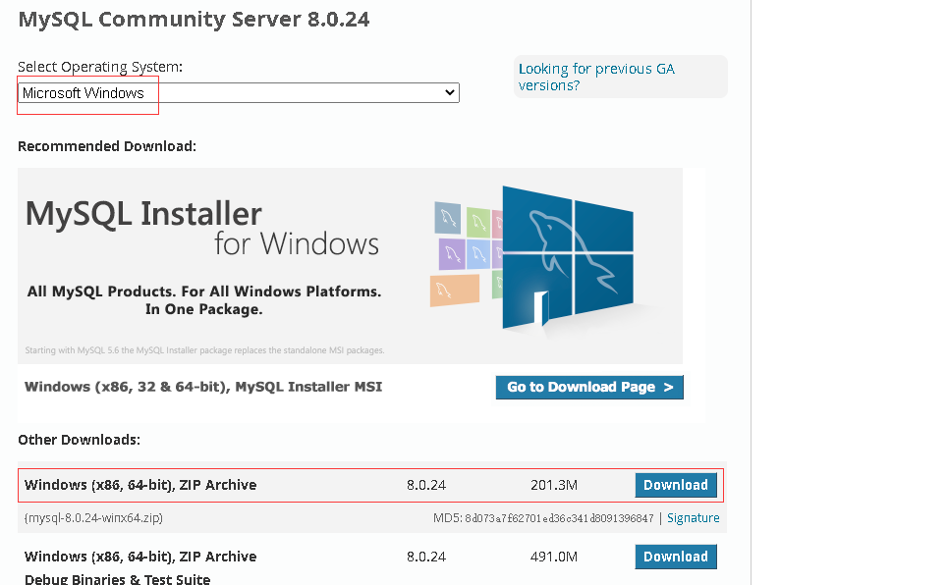Select the MySQL Community Server 8.0.24 heading
Image resolution: width=947 pixels, height=585 pixels.
[x=194, y=20]
